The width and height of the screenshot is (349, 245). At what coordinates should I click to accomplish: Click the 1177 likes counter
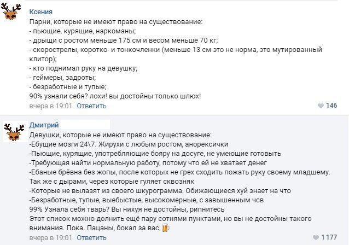[x=329, y=238]
